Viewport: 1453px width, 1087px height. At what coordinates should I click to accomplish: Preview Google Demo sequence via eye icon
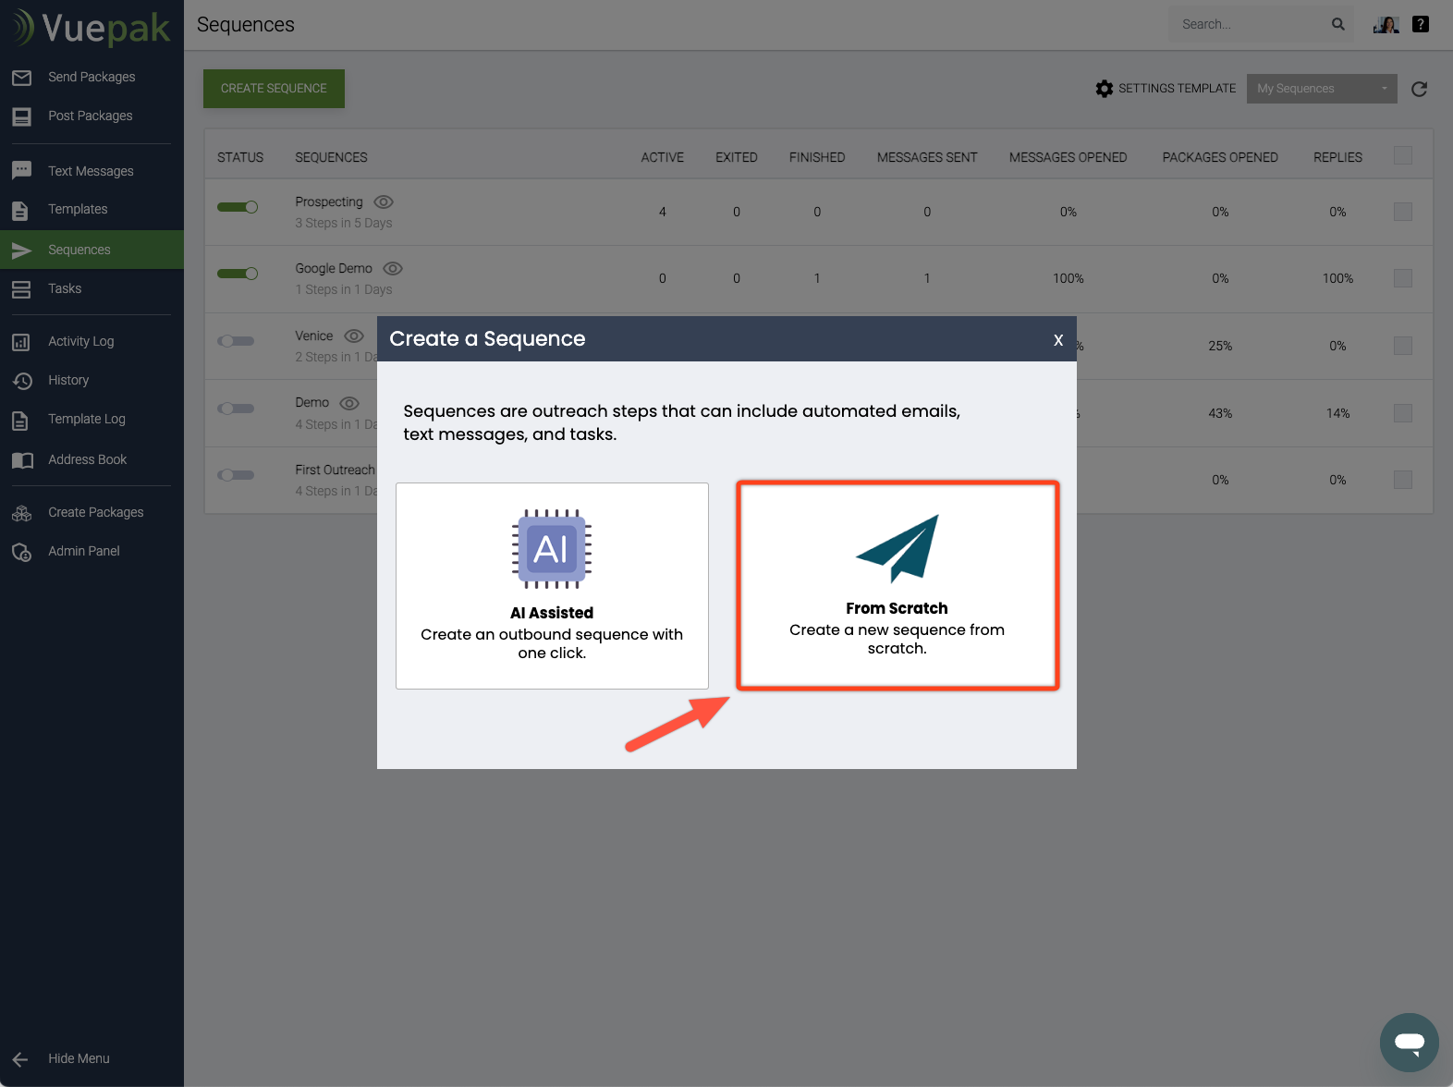click(393, 269)
